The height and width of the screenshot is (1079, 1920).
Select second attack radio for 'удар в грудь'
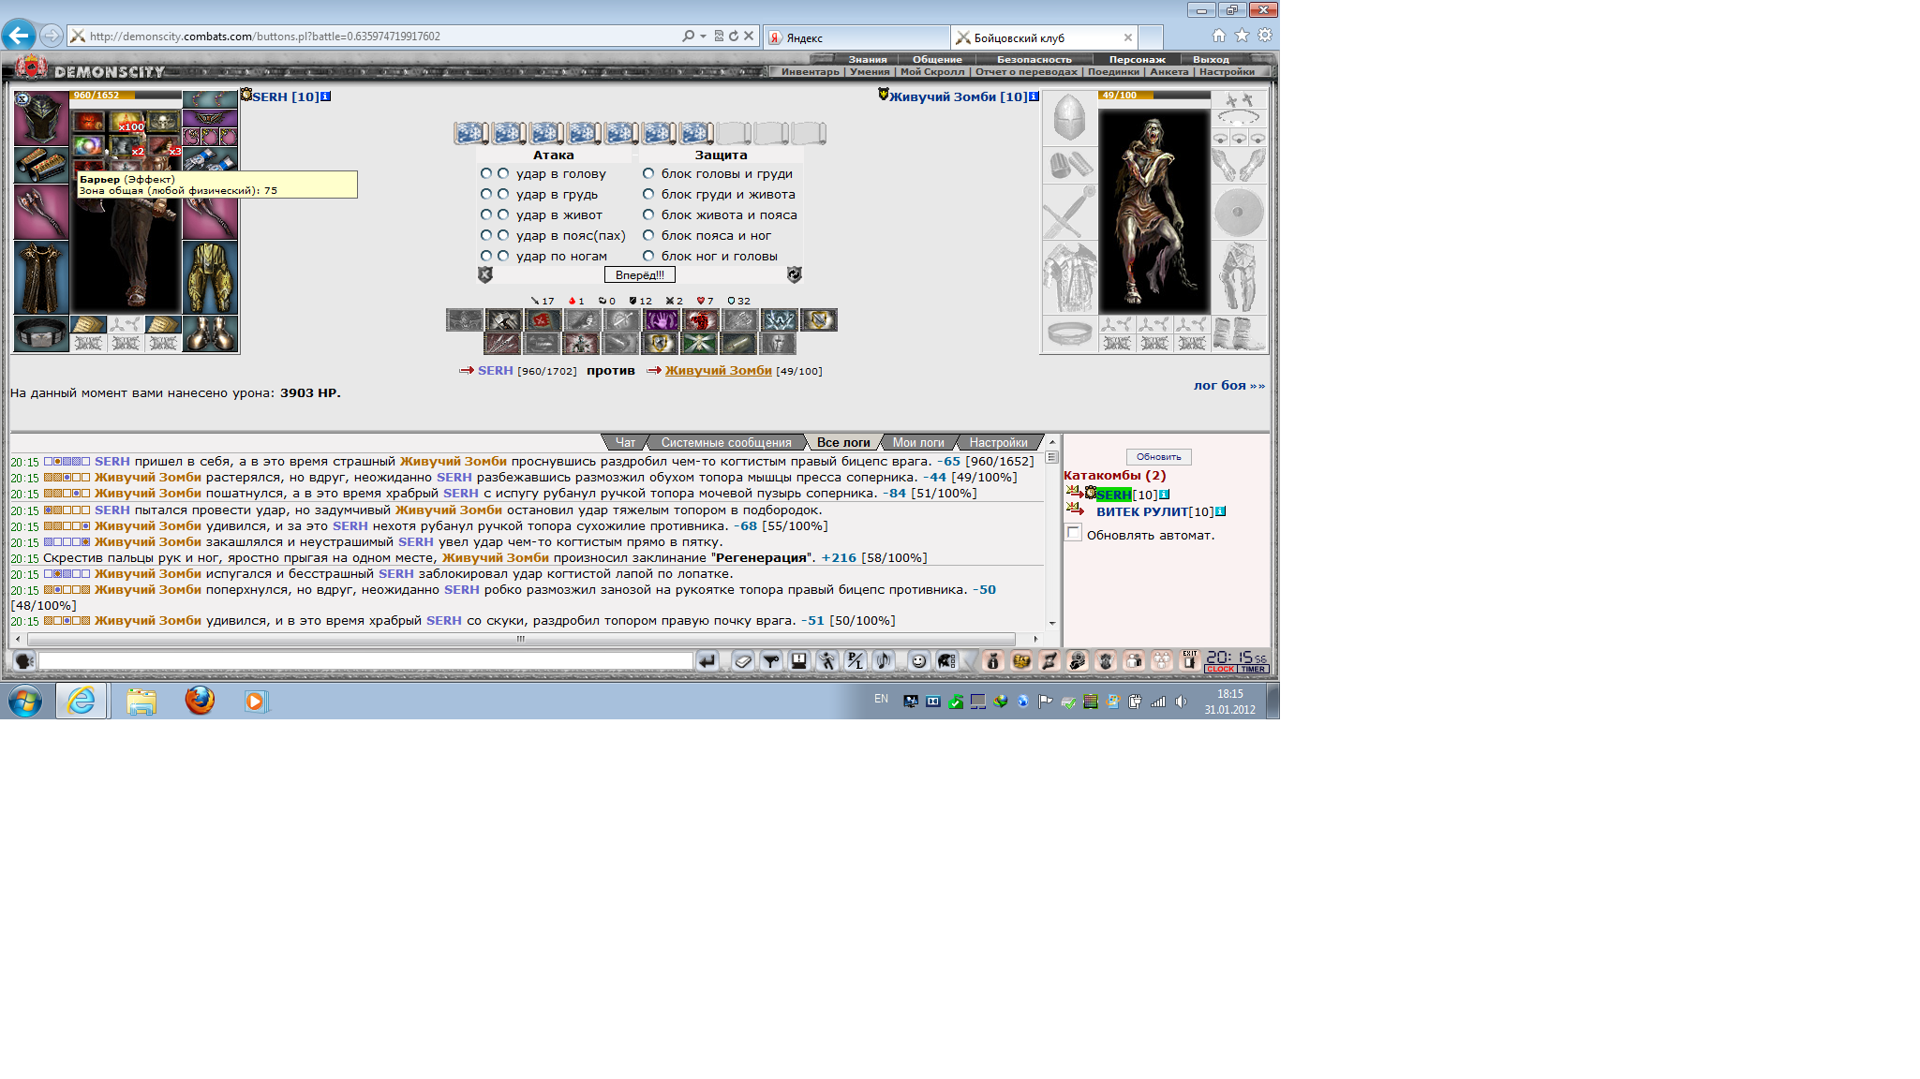[x=503, y=194]
